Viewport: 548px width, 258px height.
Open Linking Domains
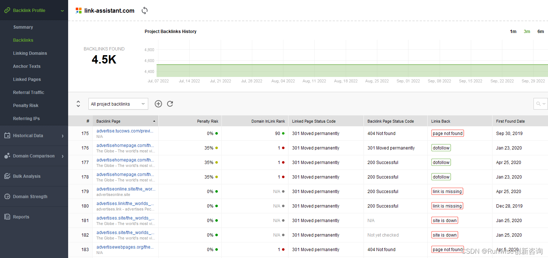click(x=30, y=53)
